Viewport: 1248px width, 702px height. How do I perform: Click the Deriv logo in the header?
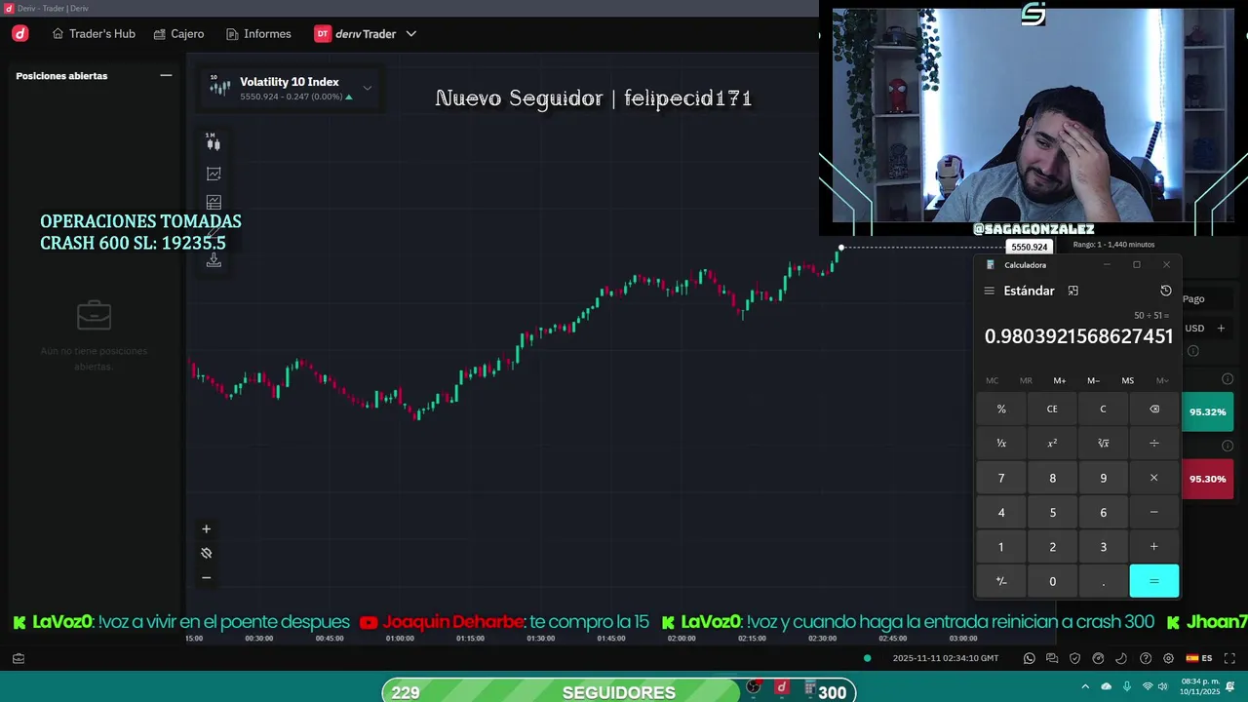pos(20,33)
